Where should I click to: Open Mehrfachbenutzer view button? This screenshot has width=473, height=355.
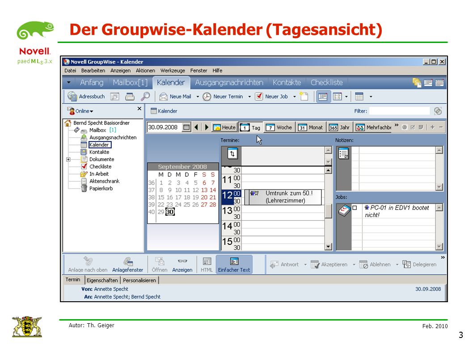[x=373, y=127]
